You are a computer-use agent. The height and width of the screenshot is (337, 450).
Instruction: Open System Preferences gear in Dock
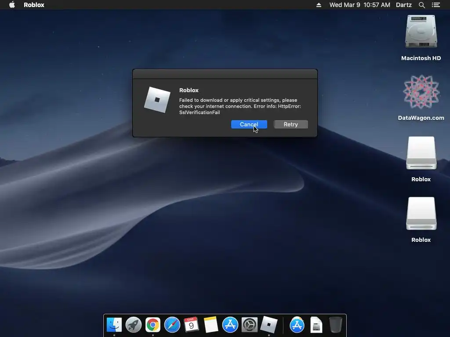[250, 325]
